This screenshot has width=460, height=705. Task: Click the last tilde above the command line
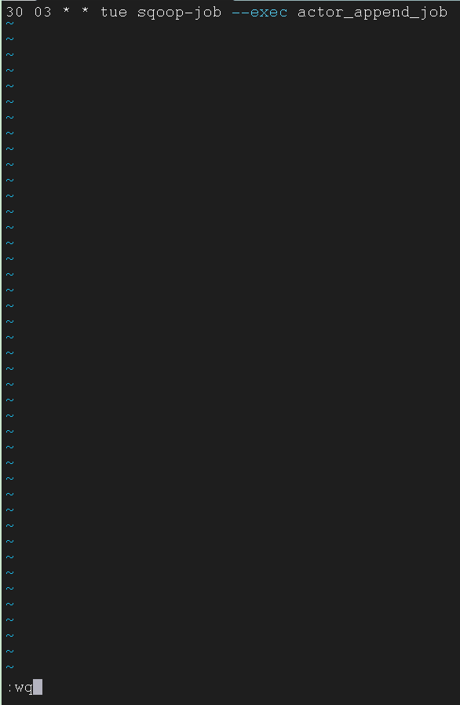[10, 667]
